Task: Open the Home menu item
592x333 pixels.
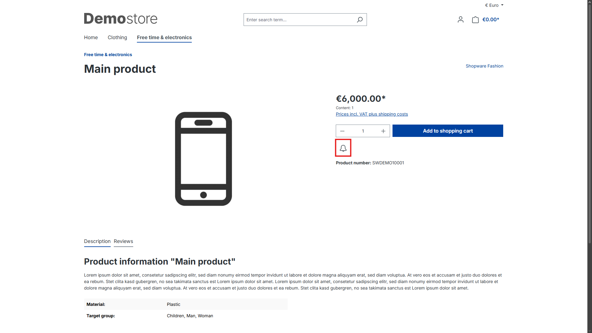Action: pyautogui.click(x=91, y=37)
